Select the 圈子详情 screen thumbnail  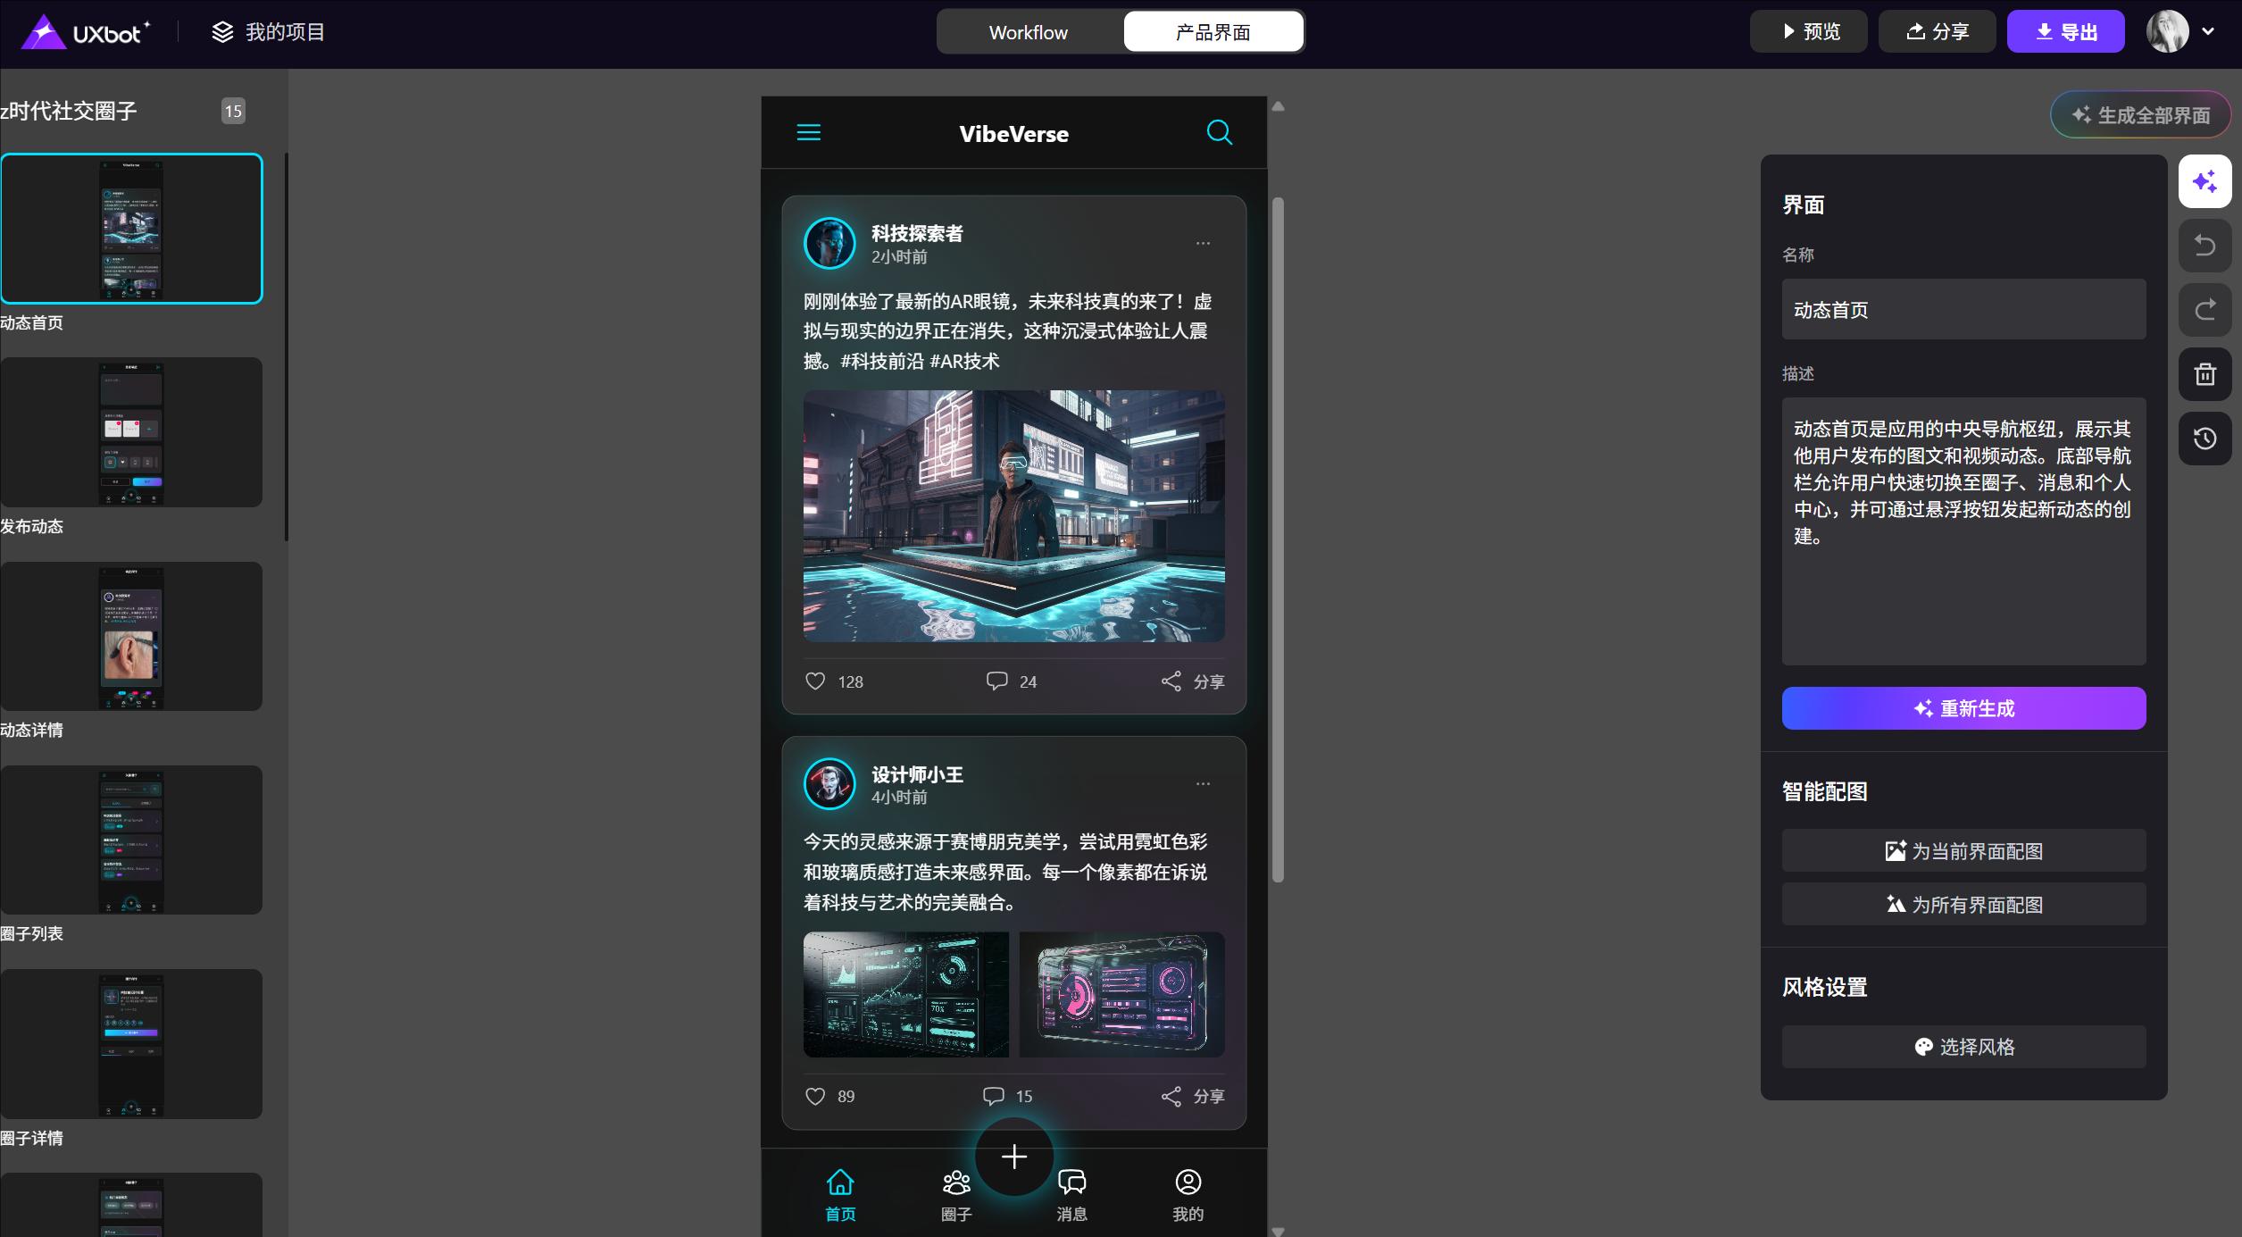[131, 1044]
